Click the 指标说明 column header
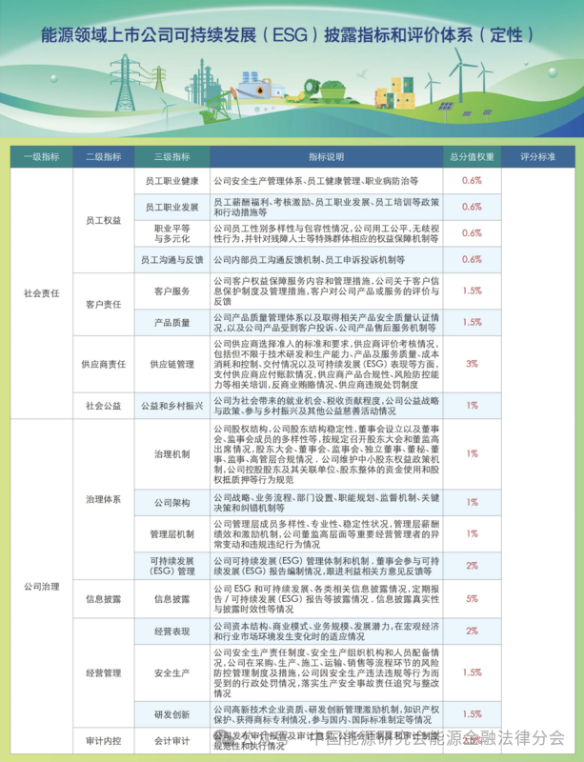The width and height of the screenshot is (584, 762). (x=326, y=157)
